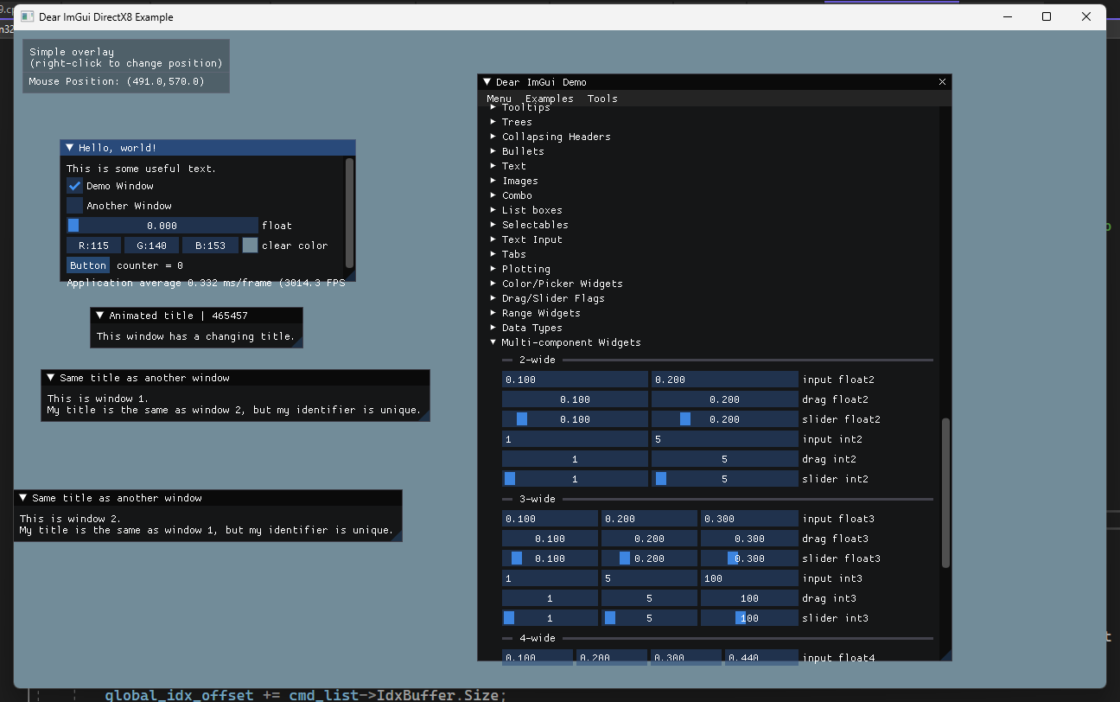Viewport: 1120px width, 702px height.
Task: Click the clear color swatch
Action: point(250,245)
